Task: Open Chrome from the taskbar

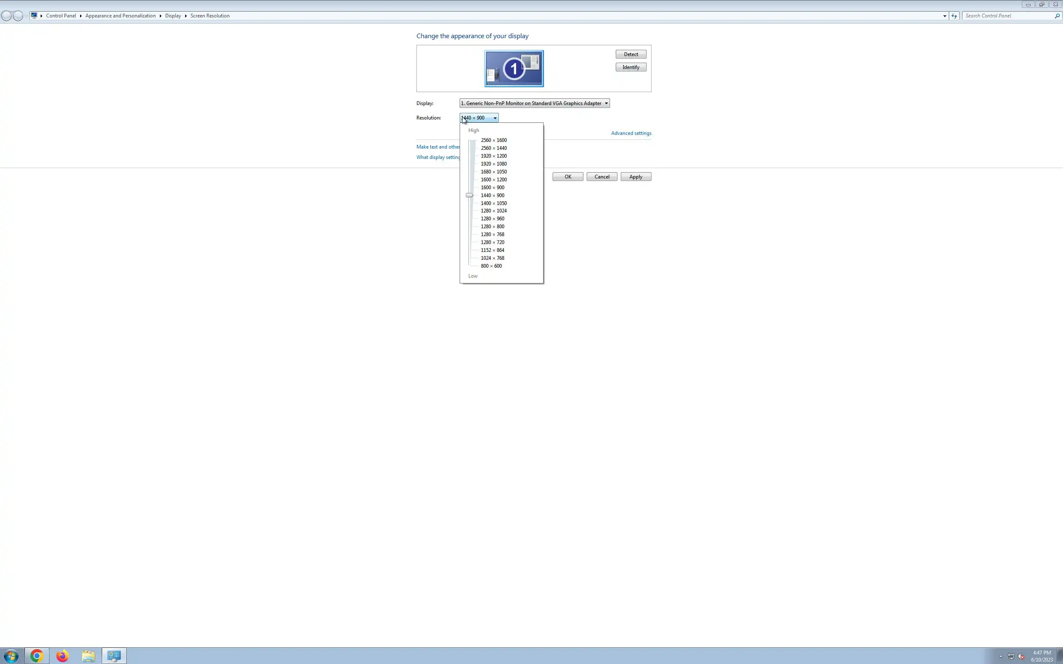Action: coord(37,656)
